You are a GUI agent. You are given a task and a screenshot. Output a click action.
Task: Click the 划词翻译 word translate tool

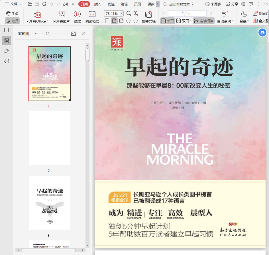[260, 14]
